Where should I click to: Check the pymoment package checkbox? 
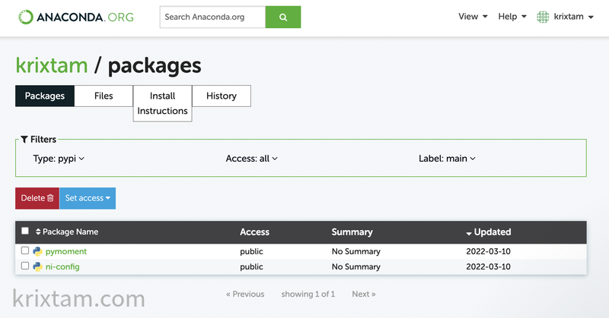[x=25, y=251]
